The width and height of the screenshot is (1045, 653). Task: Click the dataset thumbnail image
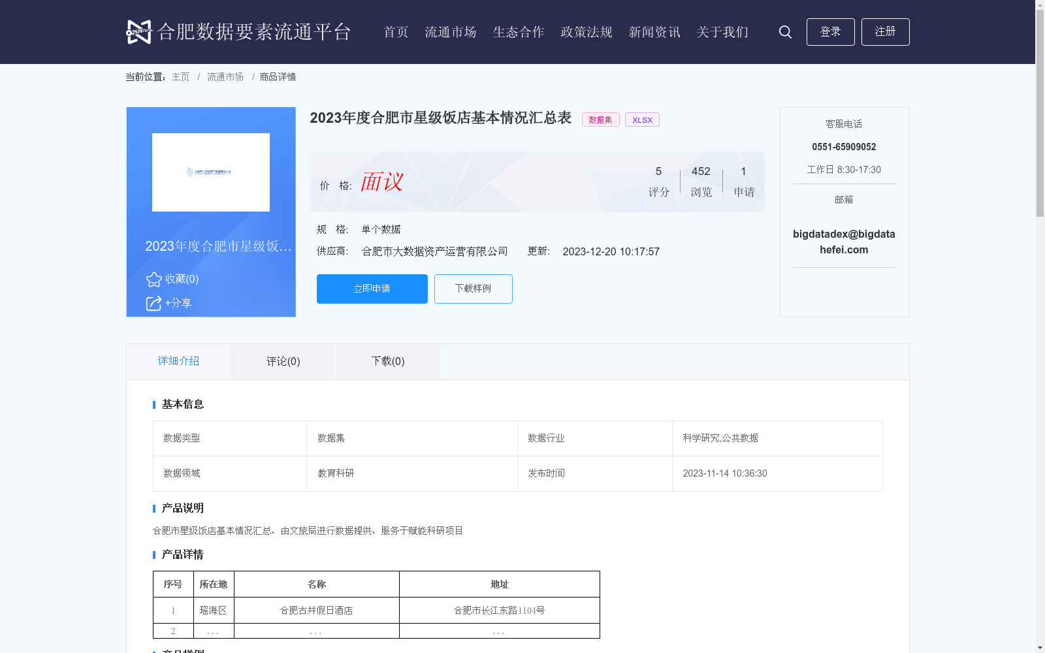pyautogui.click(x=211, y=172)
